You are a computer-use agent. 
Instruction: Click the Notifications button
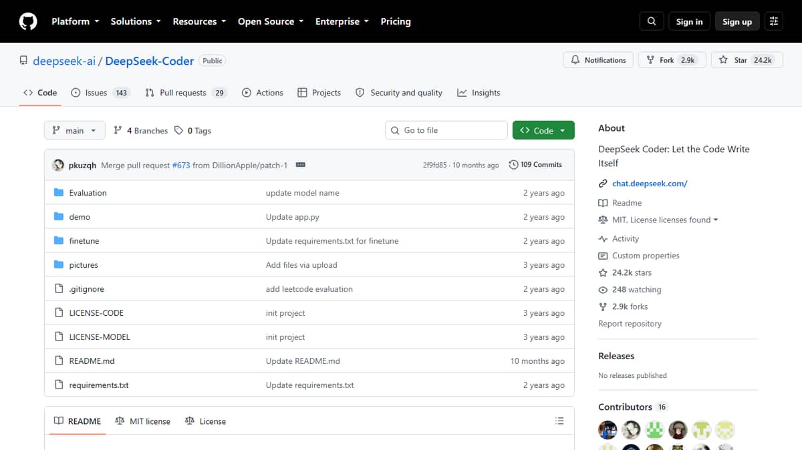pyautogui.click(x=599, y=60)
